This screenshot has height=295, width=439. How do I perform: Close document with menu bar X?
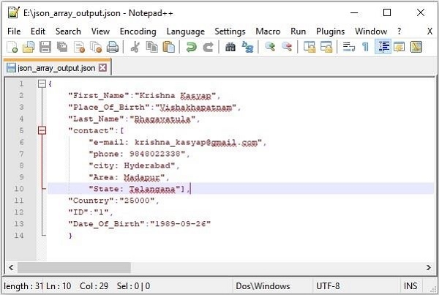coord(429,31)
